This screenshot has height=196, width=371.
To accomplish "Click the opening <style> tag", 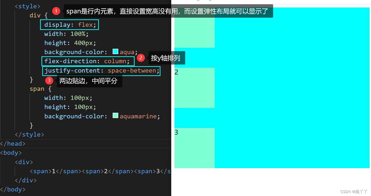I will pyautogui.click(x=28, y=6).
